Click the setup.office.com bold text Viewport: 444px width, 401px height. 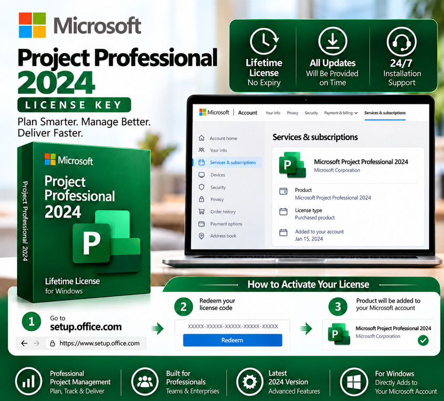86,327
